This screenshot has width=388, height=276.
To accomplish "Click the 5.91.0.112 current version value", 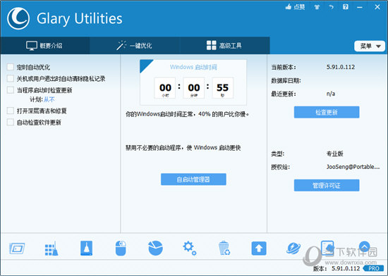I will click(x=341, y=67).
